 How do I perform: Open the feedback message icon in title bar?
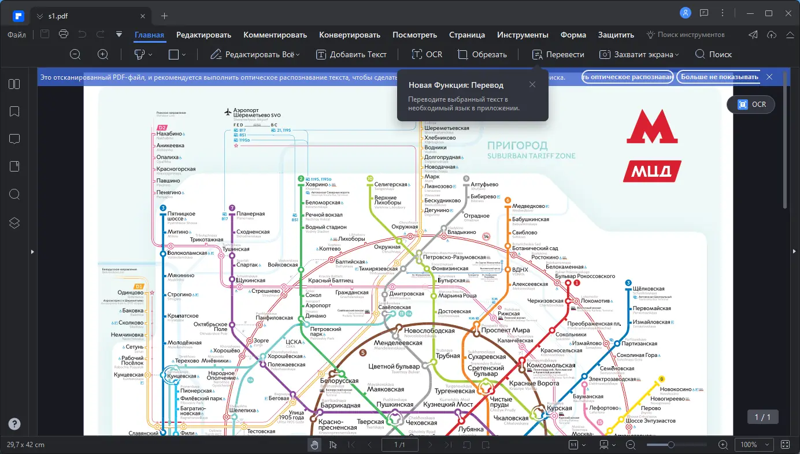tap(704, 13)
